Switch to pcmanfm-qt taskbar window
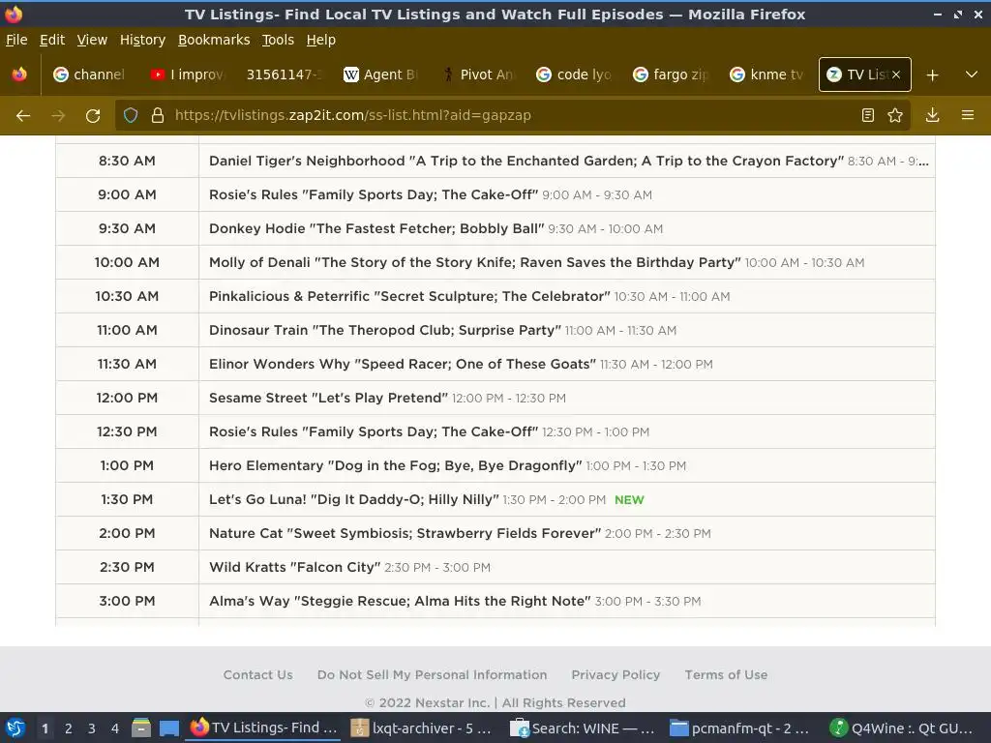The width and height of the screenshot is (991, 743). pos(739,728)
